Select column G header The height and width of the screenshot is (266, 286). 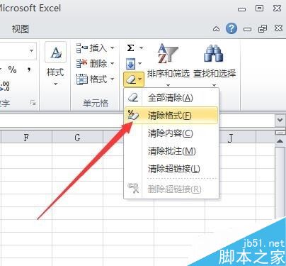pos(77,137)
